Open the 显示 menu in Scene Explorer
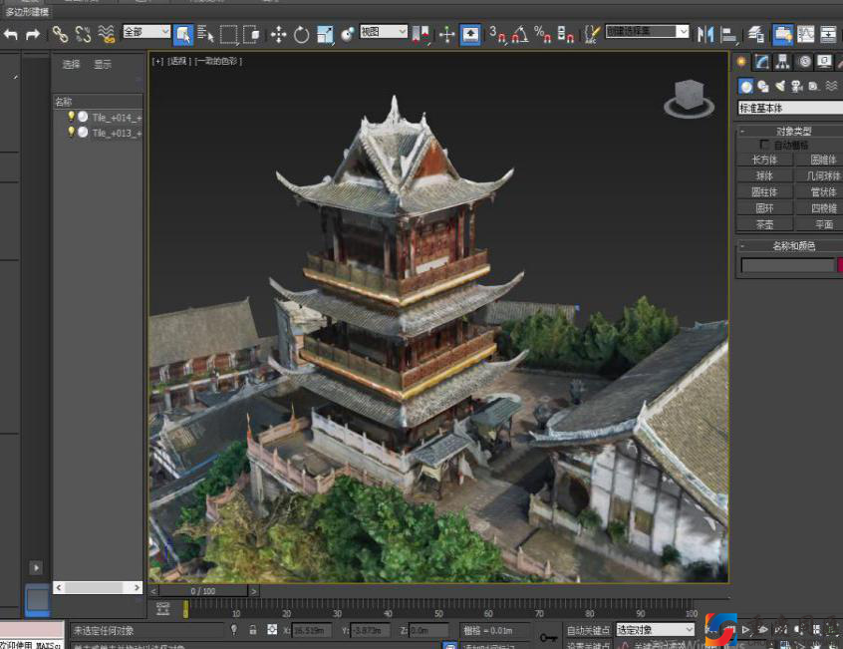This screenshot has width=843, height=649. (x=103, y=65)
